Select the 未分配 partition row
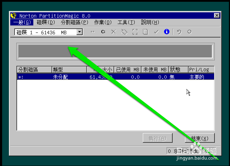This screenshot has height=166, width=230. click(x=116, y=77)
